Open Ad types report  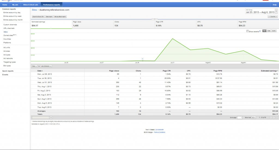7,55
